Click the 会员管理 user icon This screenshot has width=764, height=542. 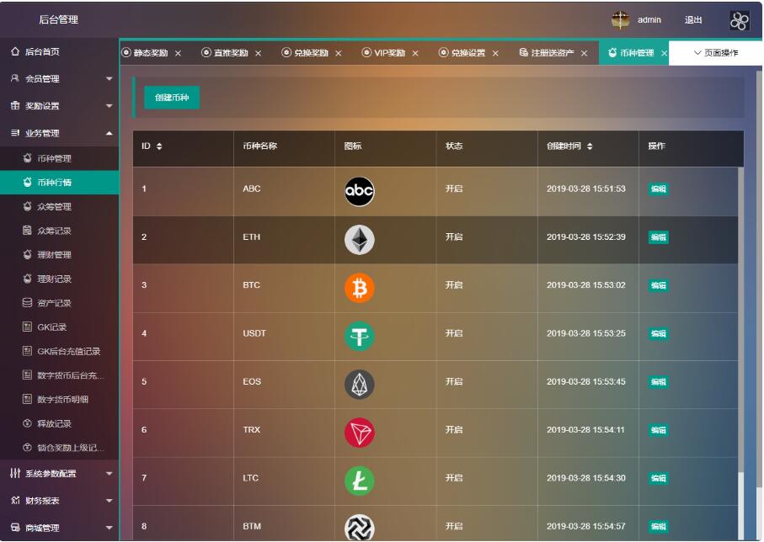[x=15, y=78]
